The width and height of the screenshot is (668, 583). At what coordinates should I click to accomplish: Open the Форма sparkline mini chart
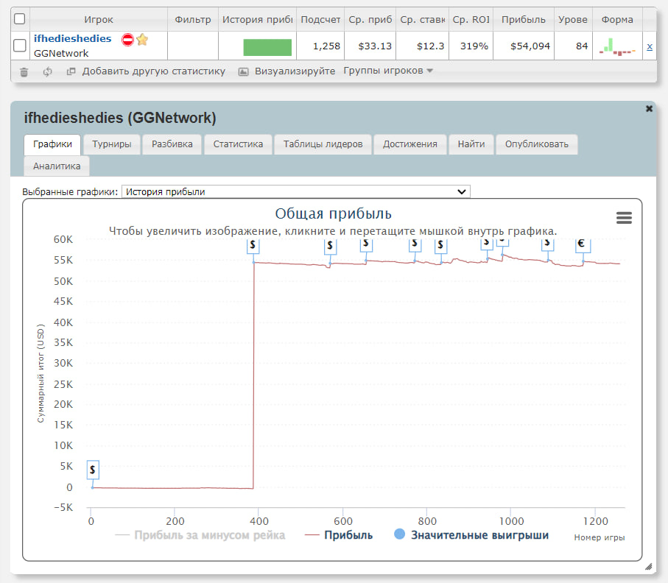click(x=617, y=46)
